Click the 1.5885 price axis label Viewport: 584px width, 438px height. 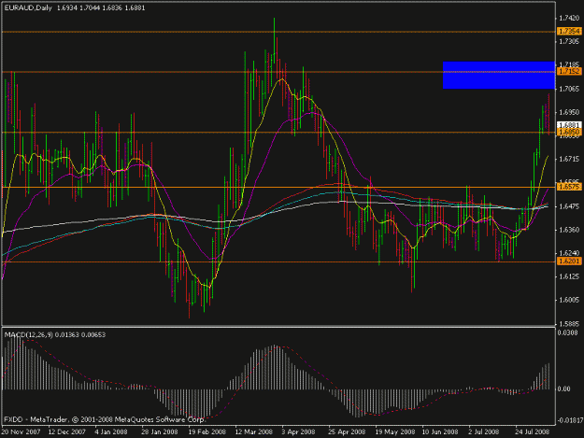pos(569,323)
